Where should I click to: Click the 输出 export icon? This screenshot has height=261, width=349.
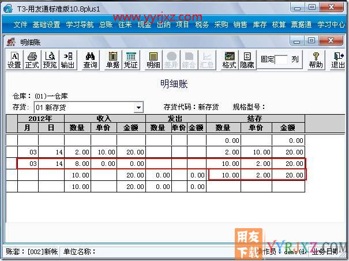pyautogui.click(x=67, y=60)
